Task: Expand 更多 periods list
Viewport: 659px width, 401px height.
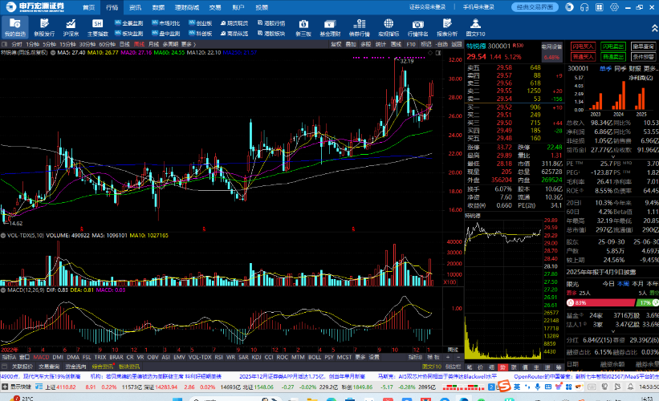Action: 189,44
